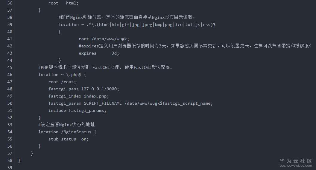Place cursor on 'expires 3d;' line
Screen dimensions: 316x170
tap(99, 53)
